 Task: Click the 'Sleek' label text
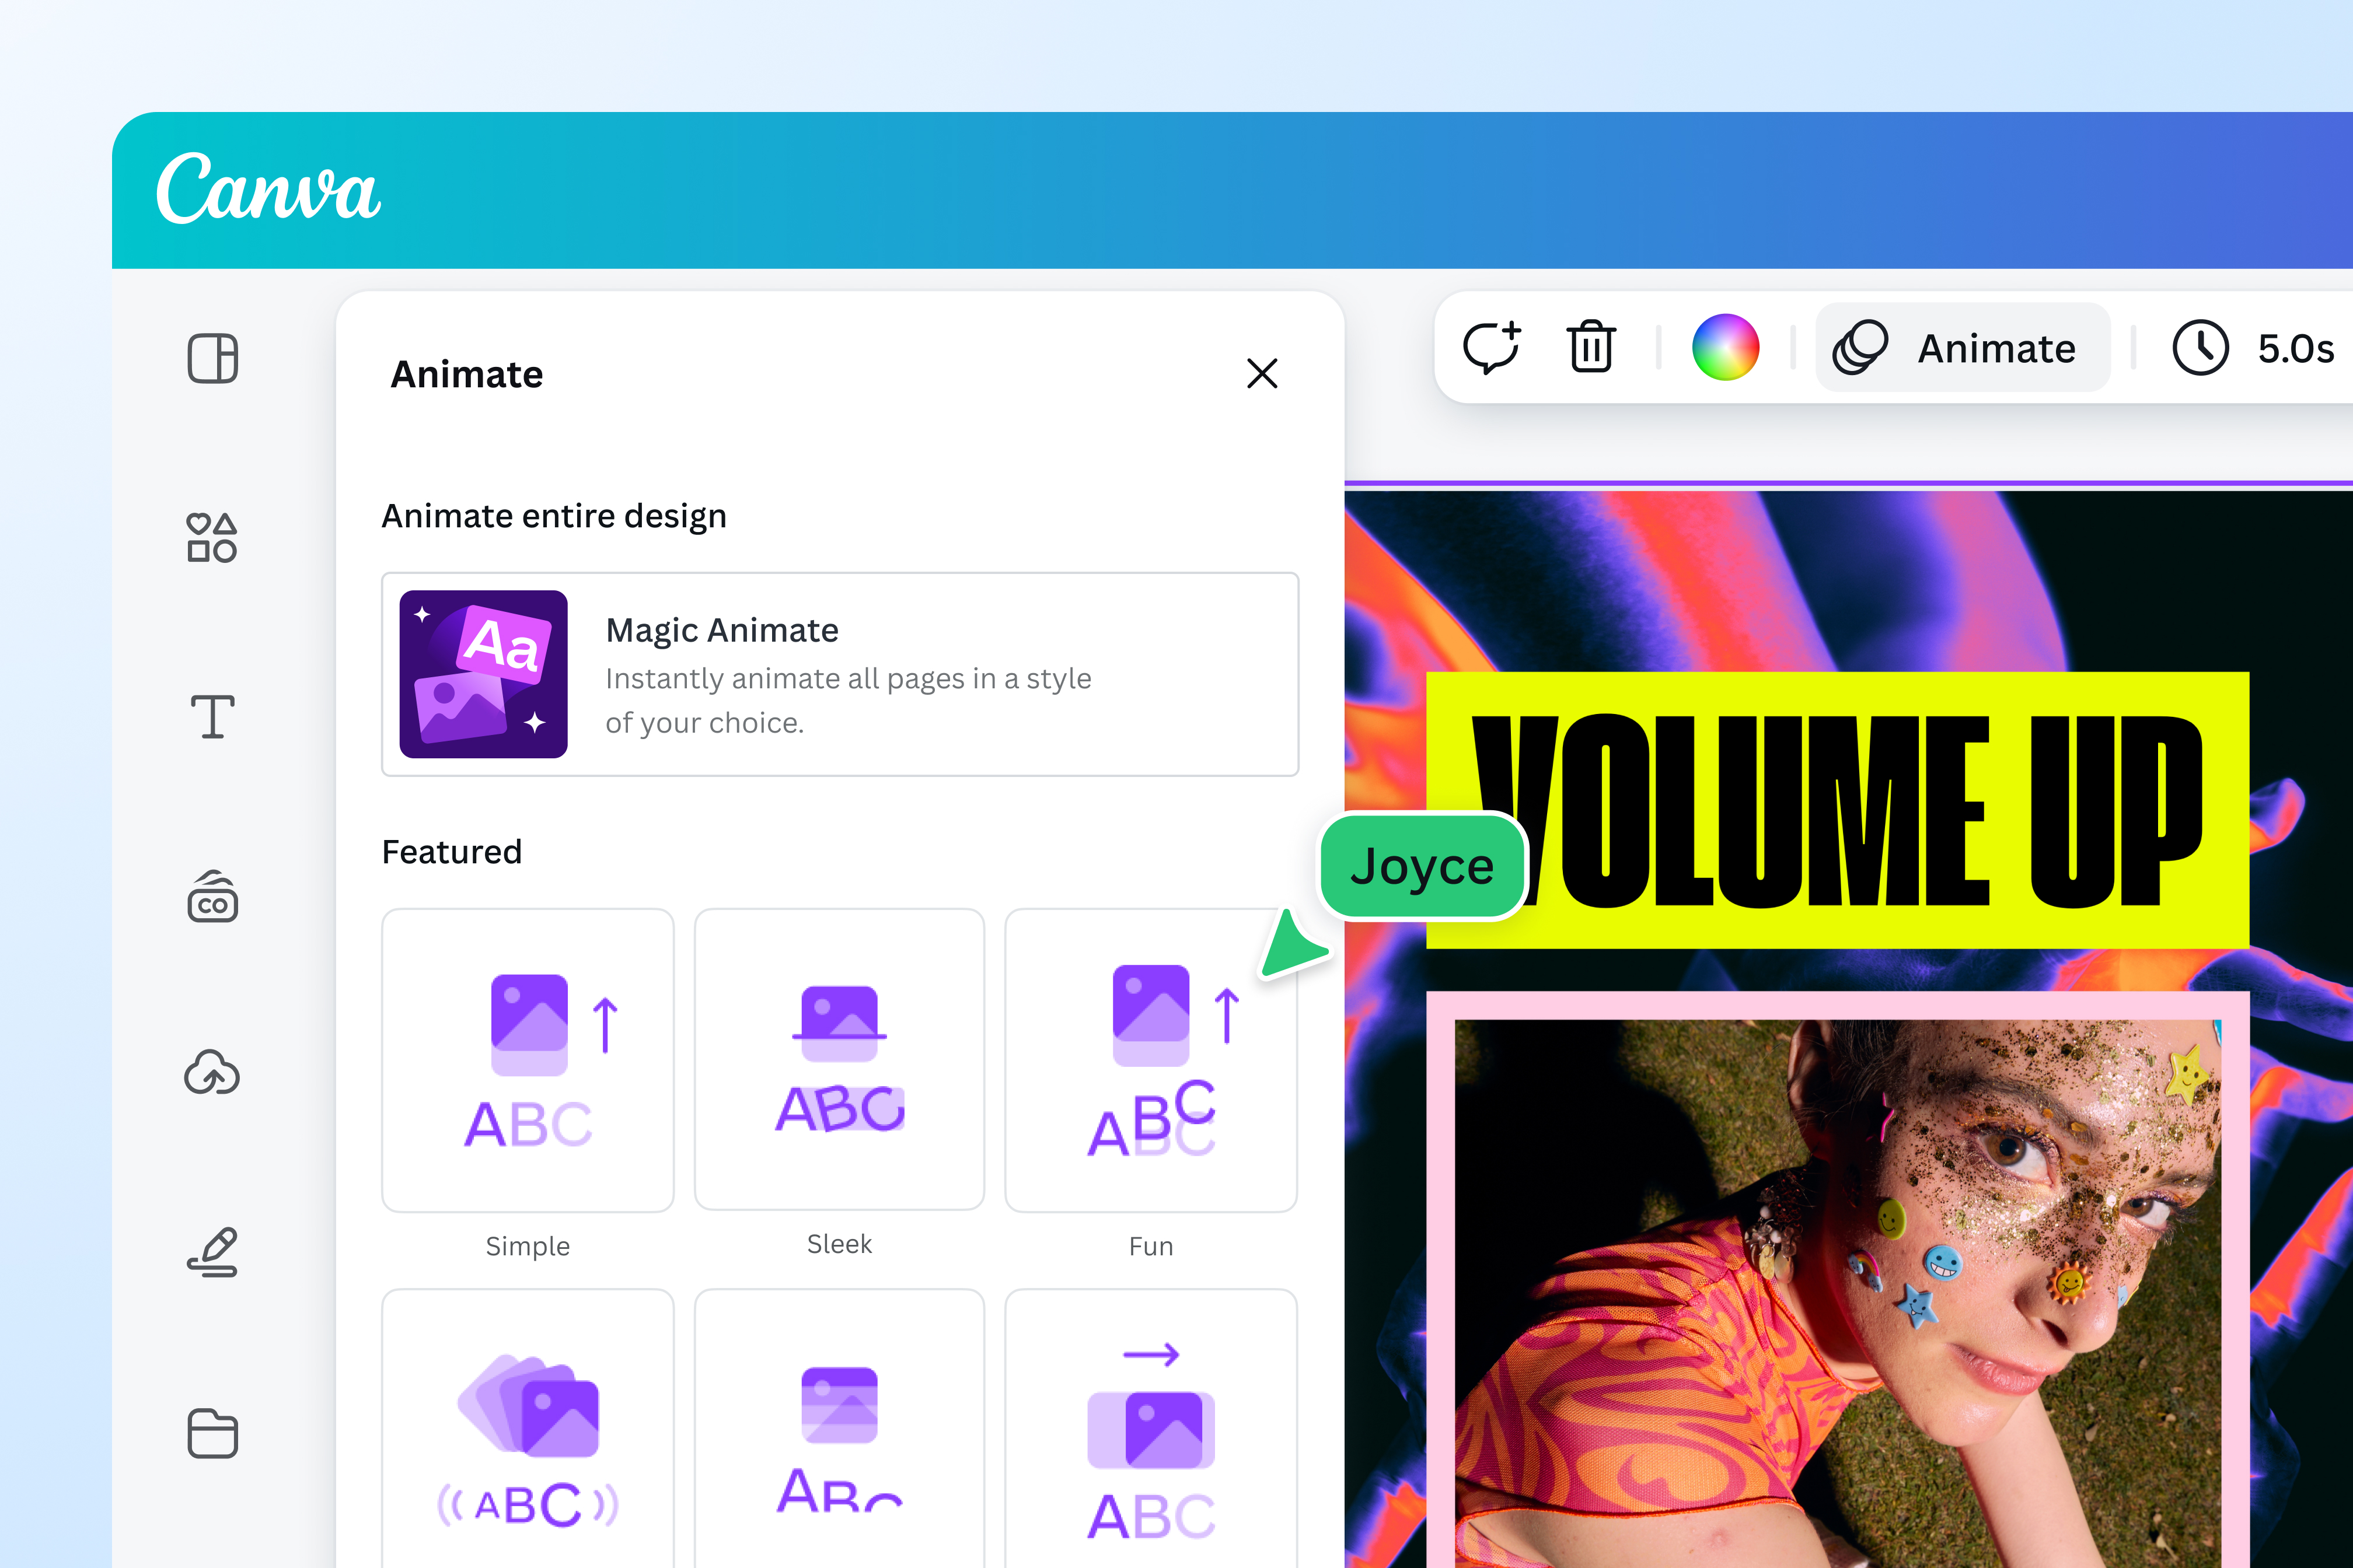pos(839,1244)
